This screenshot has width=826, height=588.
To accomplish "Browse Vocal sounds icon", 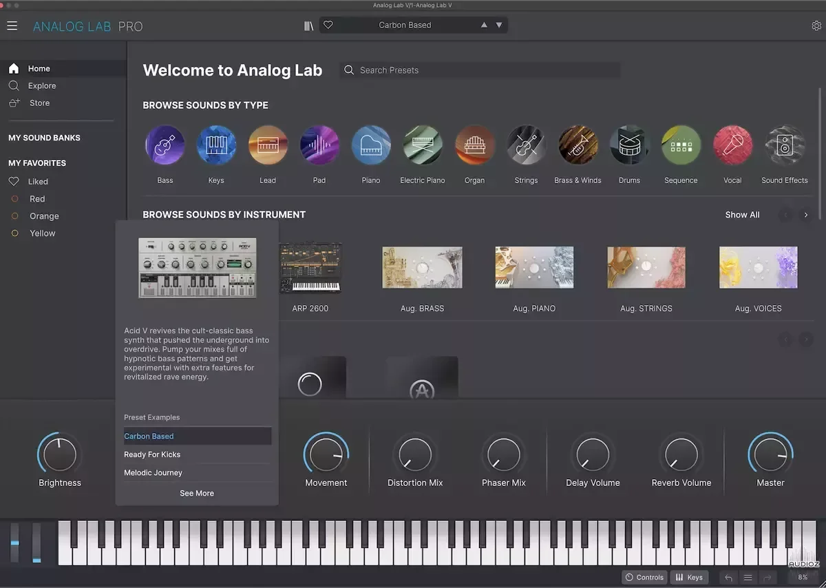I will pyautogui.click(x=732, y=145).
